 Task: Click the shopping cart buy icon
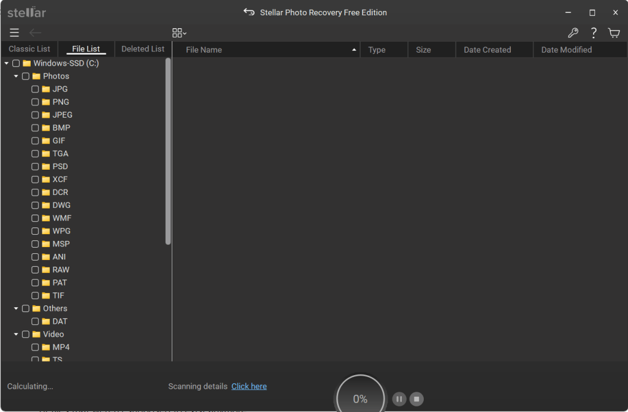coord(613,33)
